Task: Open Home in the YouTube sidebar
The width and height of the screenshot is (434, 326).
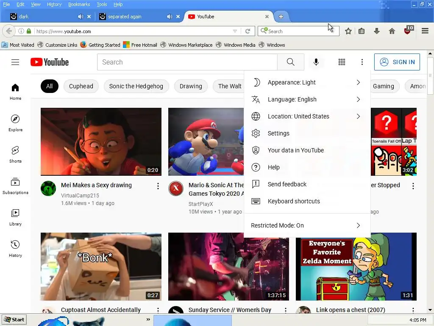Action: tap(15, 92)
